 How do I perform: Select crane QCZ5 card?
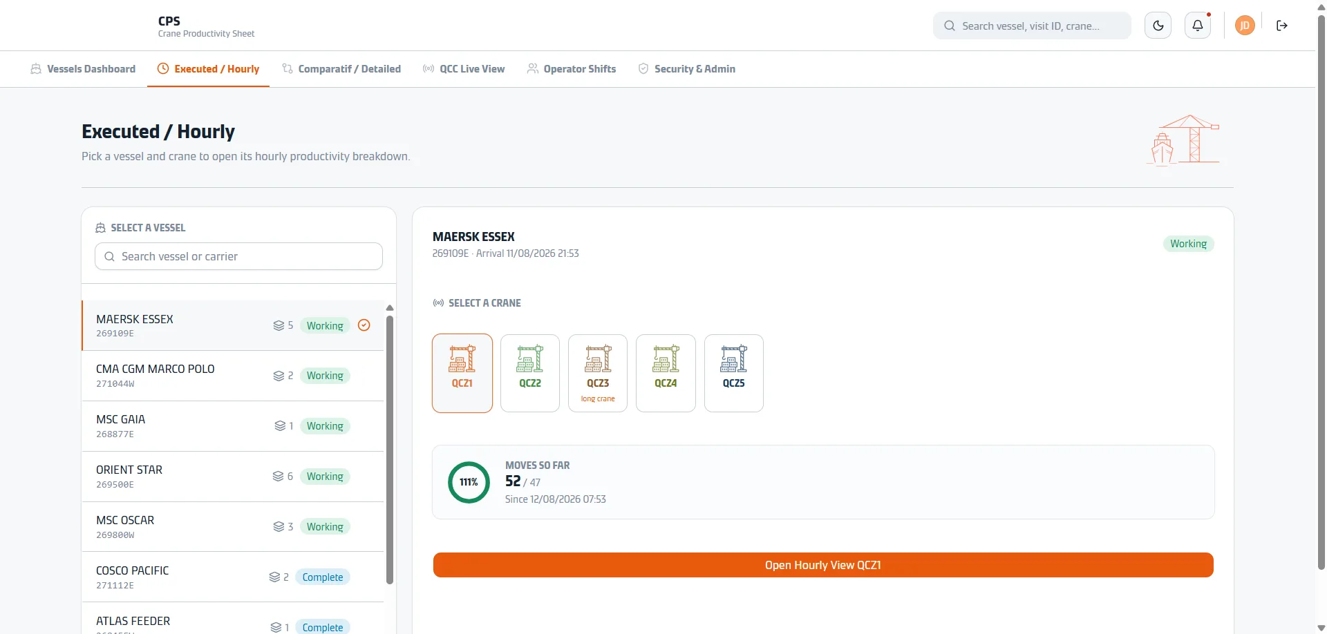734,373
